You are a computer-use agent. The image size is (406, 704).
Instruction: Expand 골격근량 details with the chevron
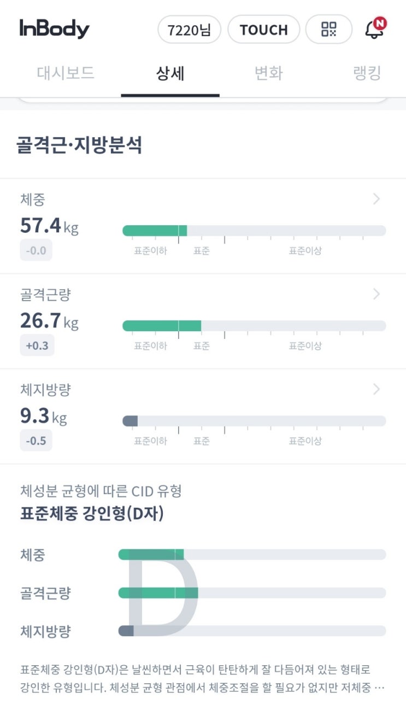point(376,295)
